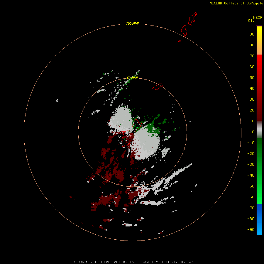
Task: Click the -80 knot scale label
Action: pos(251,219)
